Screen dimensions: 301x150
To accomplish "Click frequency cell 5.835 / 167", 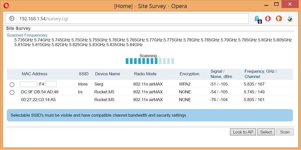I will (254, 84).
